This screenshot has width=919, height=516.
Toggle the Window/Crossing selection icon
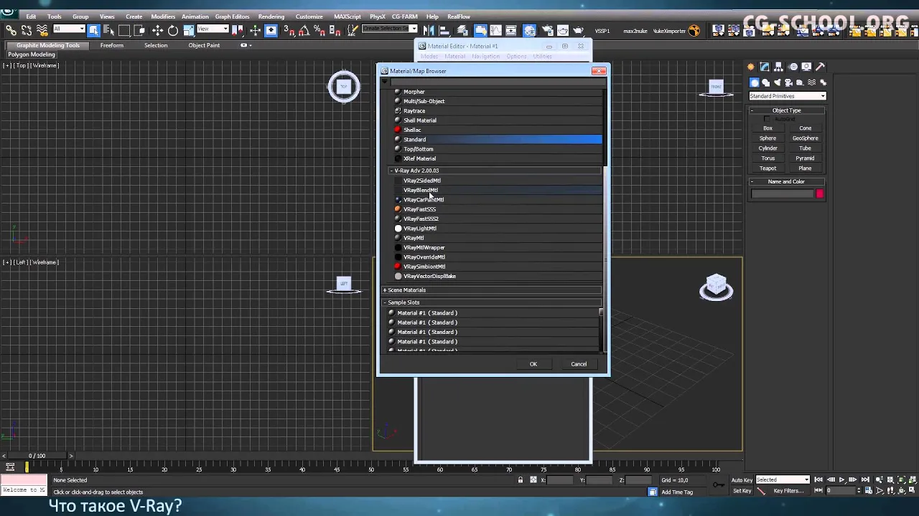(x=139, y=30)
